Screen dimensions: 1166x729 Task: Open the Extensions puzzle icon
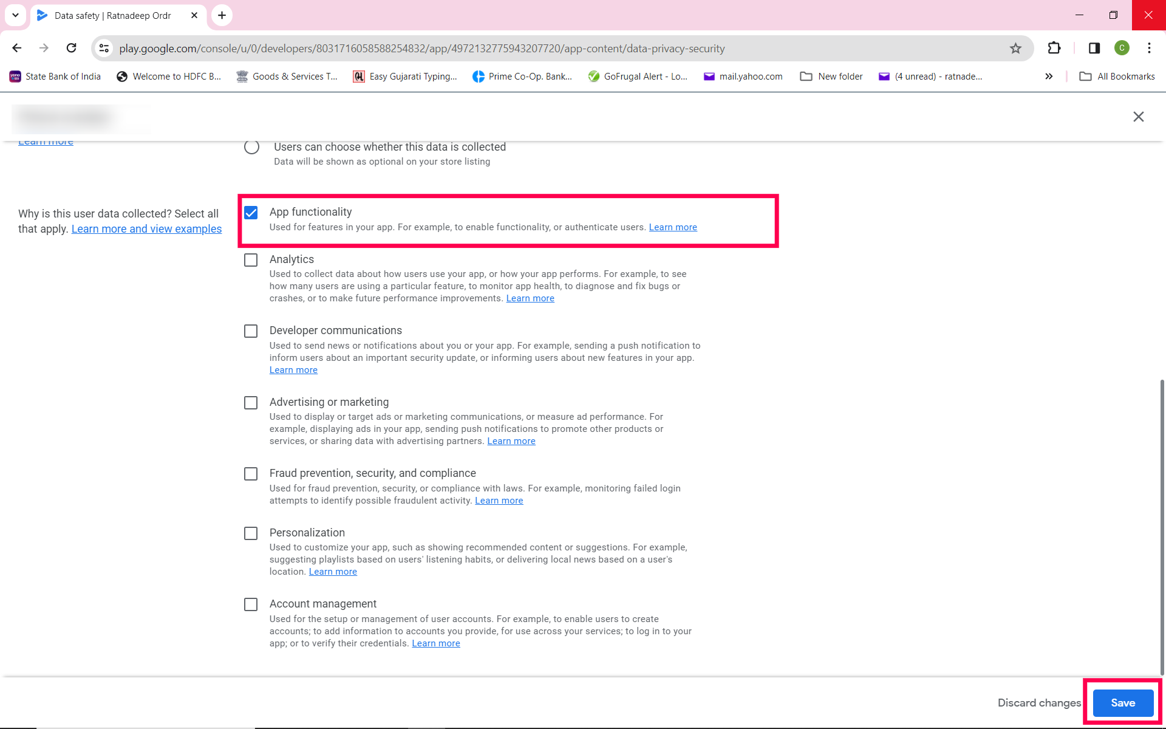pyautogui.click(x=1054, y=48)
